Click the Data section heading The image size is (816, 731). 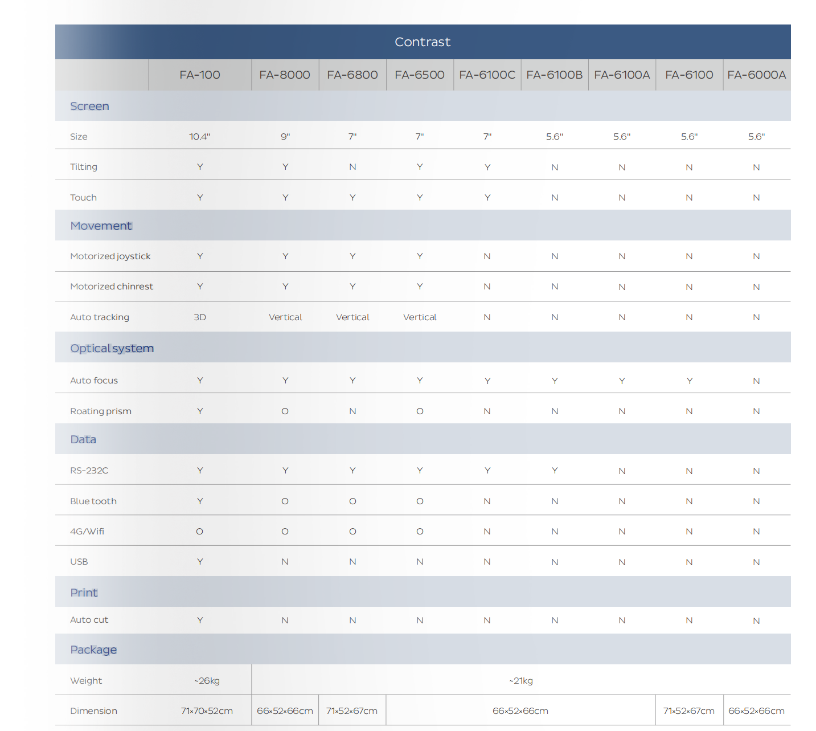coord(83,439)
